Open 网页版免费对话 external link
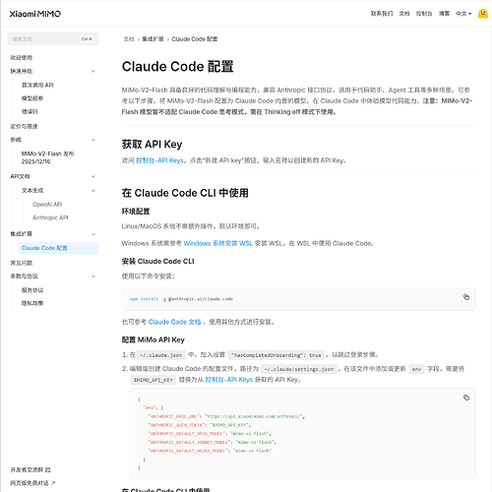Image resolution: width=492 pixels, height=492 pixels. (x=32, y=483)
